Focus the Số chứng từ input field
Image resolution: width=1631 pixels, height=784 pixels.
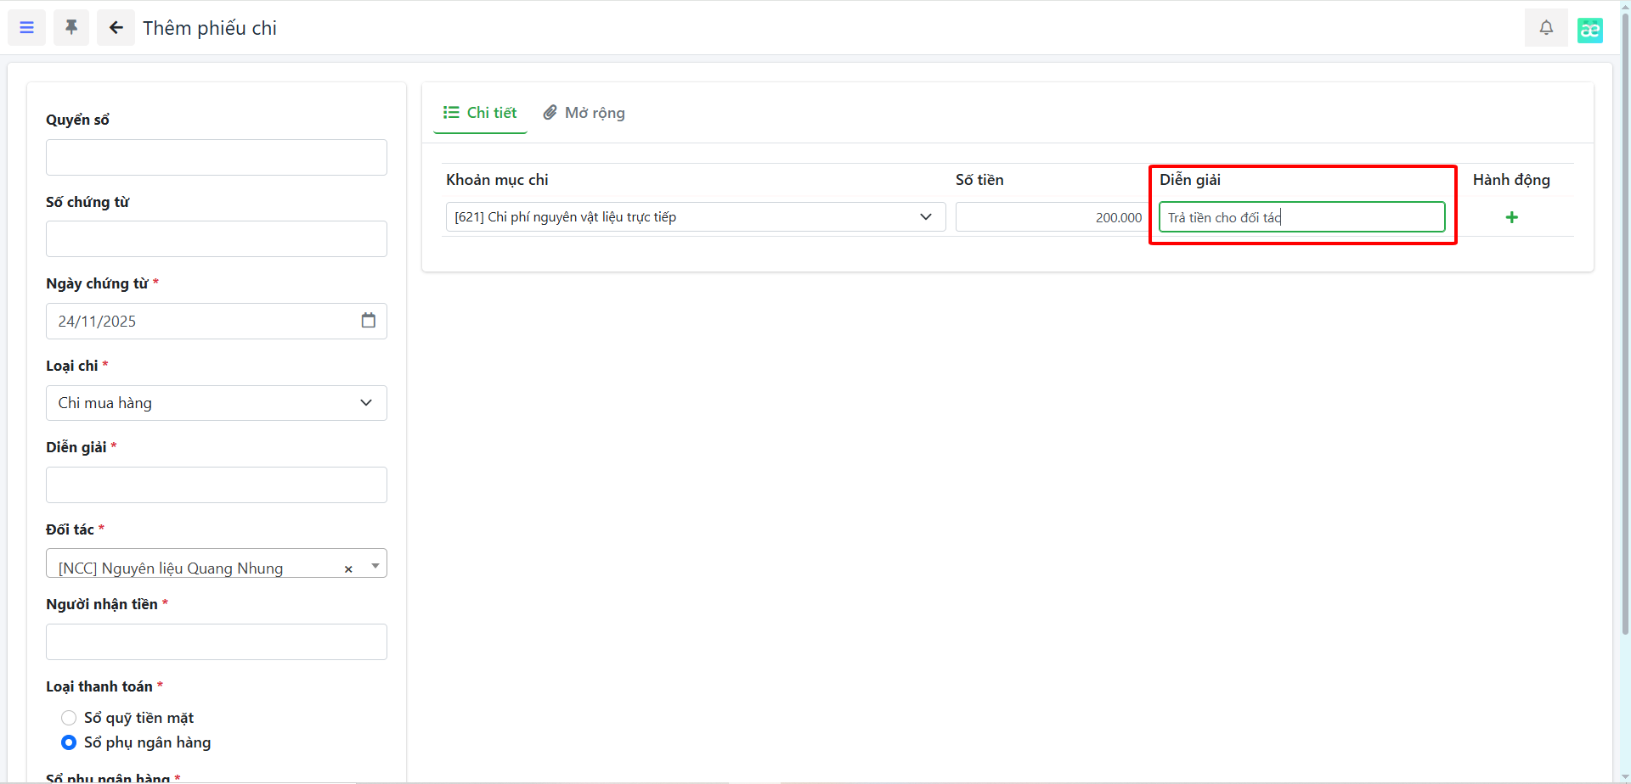[x=217, y=239]
